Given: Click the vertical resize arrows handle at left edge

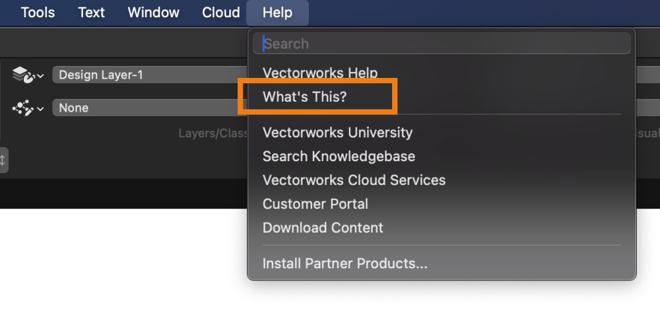Looking at the screenshot, I should [x=3, y=160].
